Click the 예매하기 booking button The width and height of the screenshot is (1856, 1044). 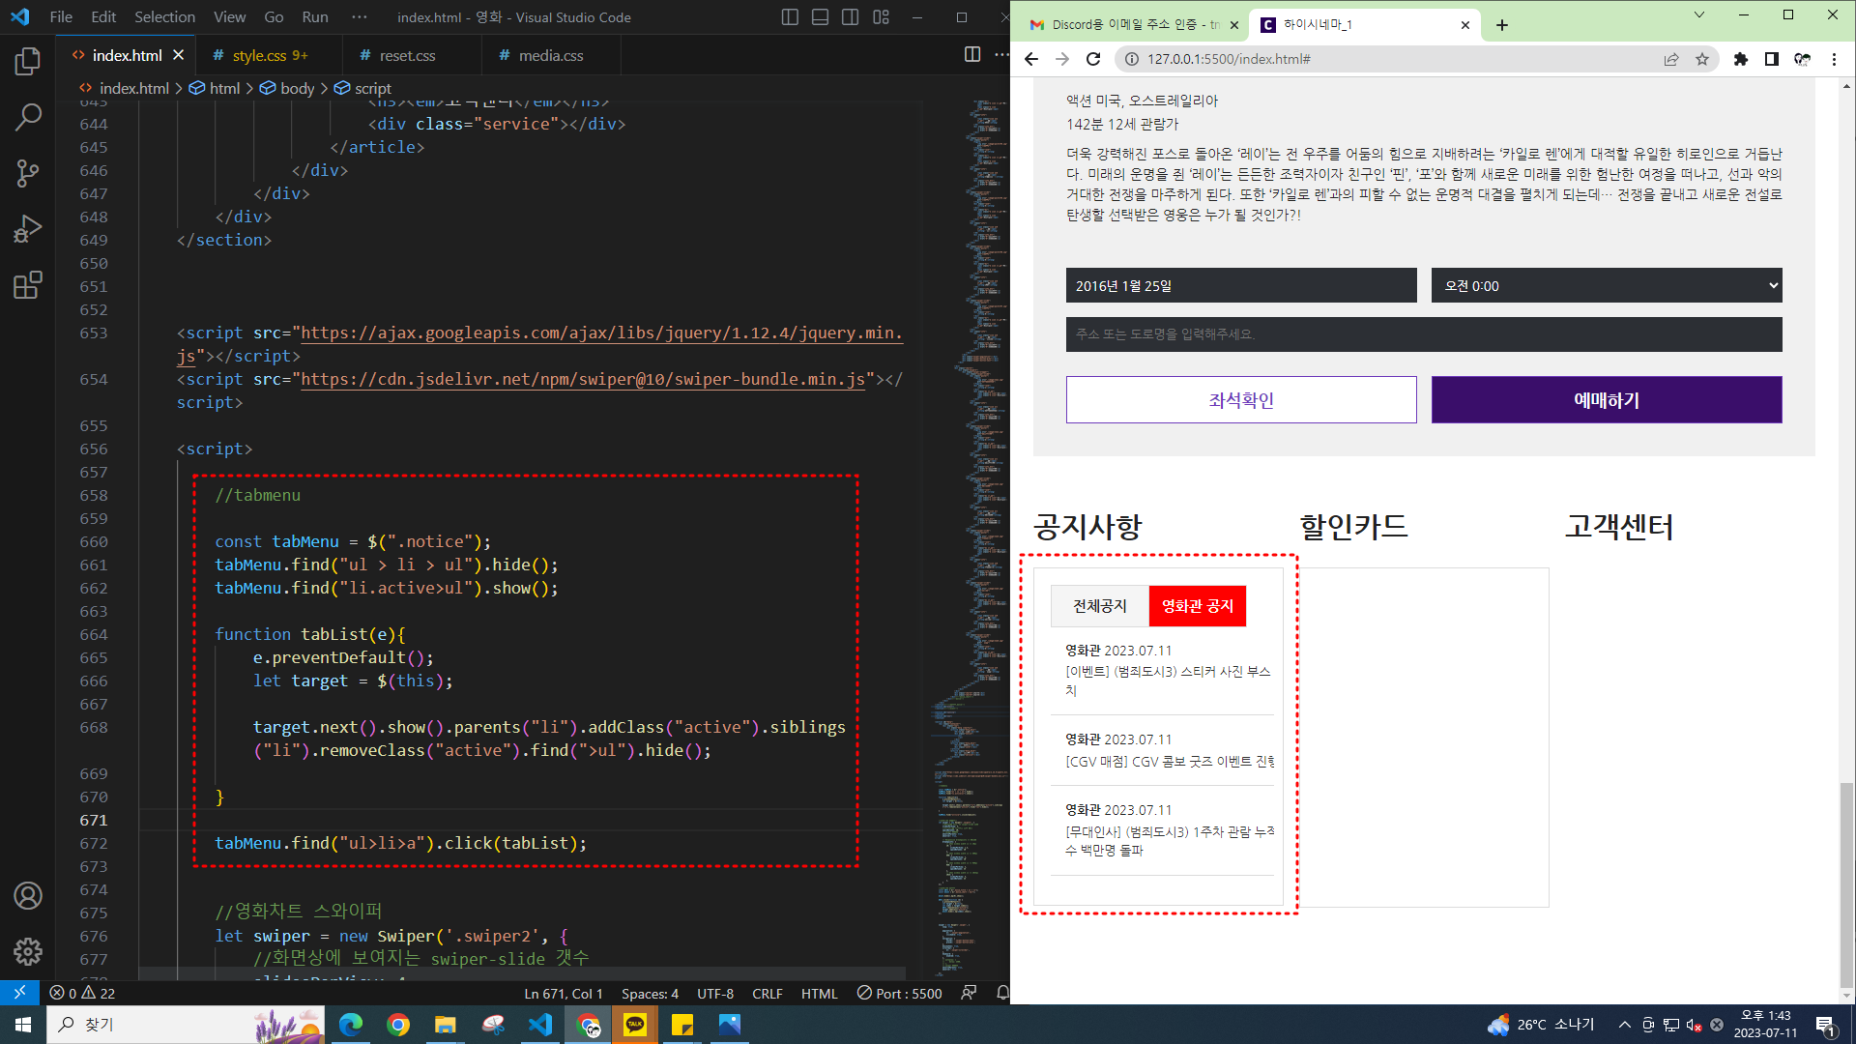point(1606,400)
